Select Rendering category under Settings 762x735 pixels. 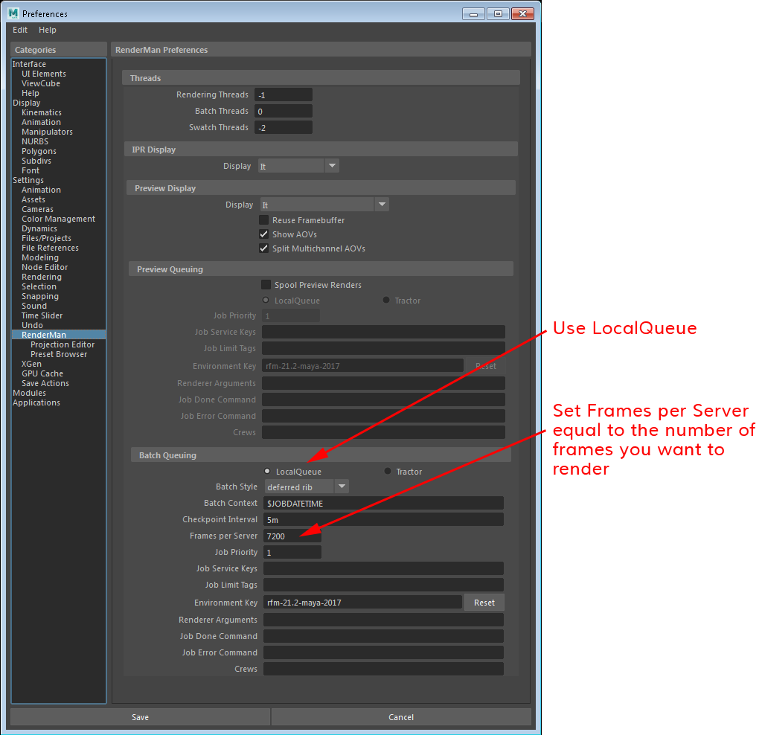(x=42, y=277)
